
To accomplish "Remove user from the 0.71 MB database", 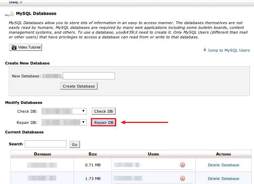I will coord(182,165).
